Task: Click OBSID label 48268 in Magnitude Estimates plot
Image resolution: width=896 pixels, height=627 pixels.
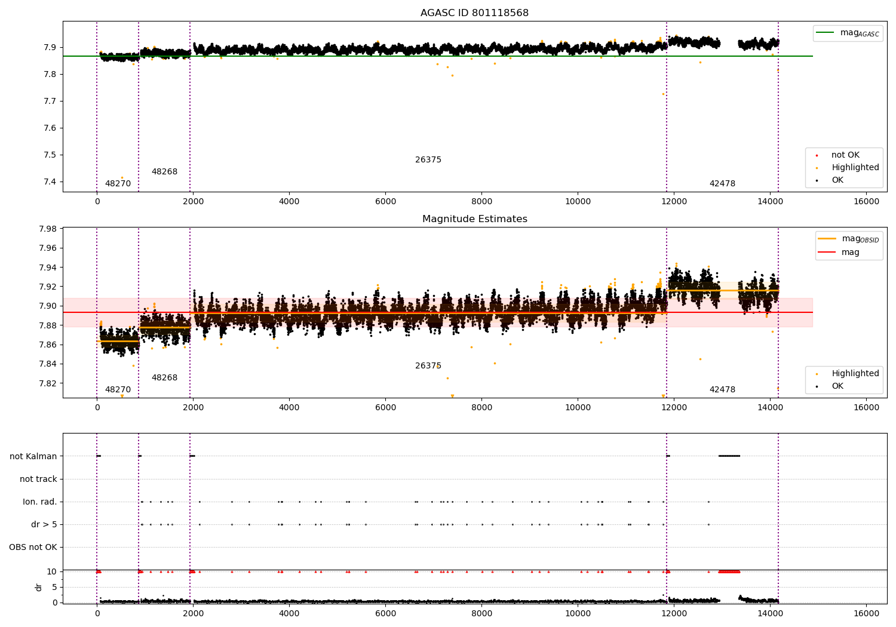Action: [164, 378]
